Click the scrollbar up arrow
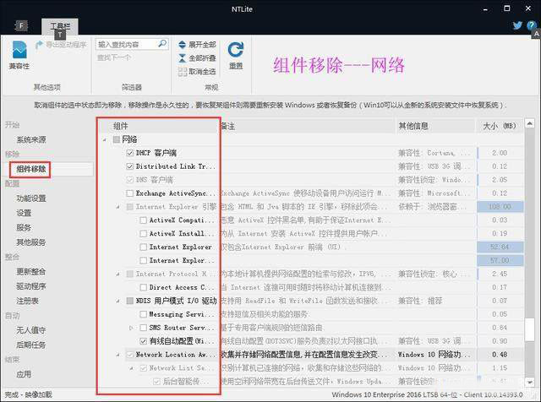The height and width of the screenshot is (402, 541). click(530, 123)
